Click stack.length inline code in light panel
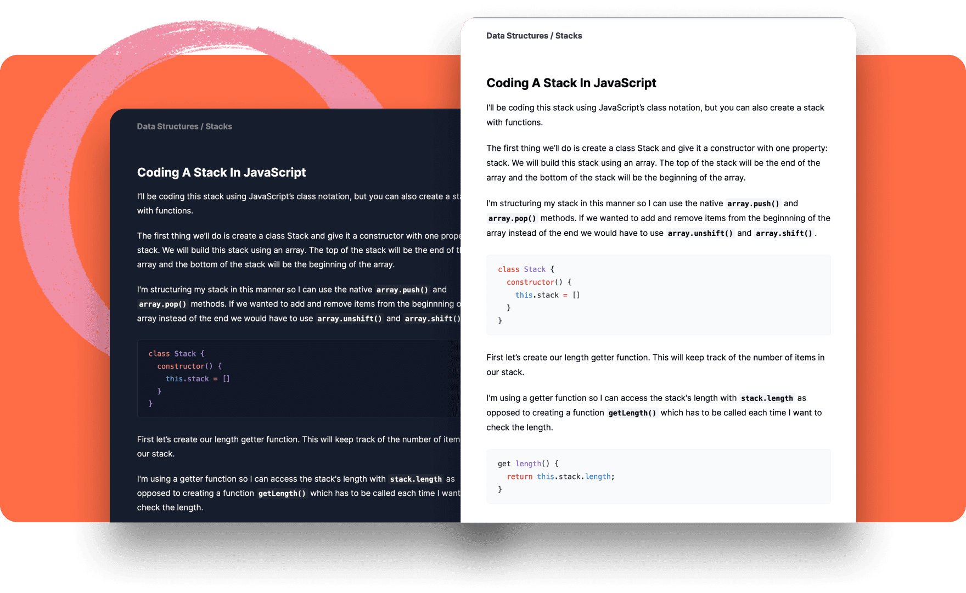This screenshot has width=966, height=593. (x=767, y=398)
